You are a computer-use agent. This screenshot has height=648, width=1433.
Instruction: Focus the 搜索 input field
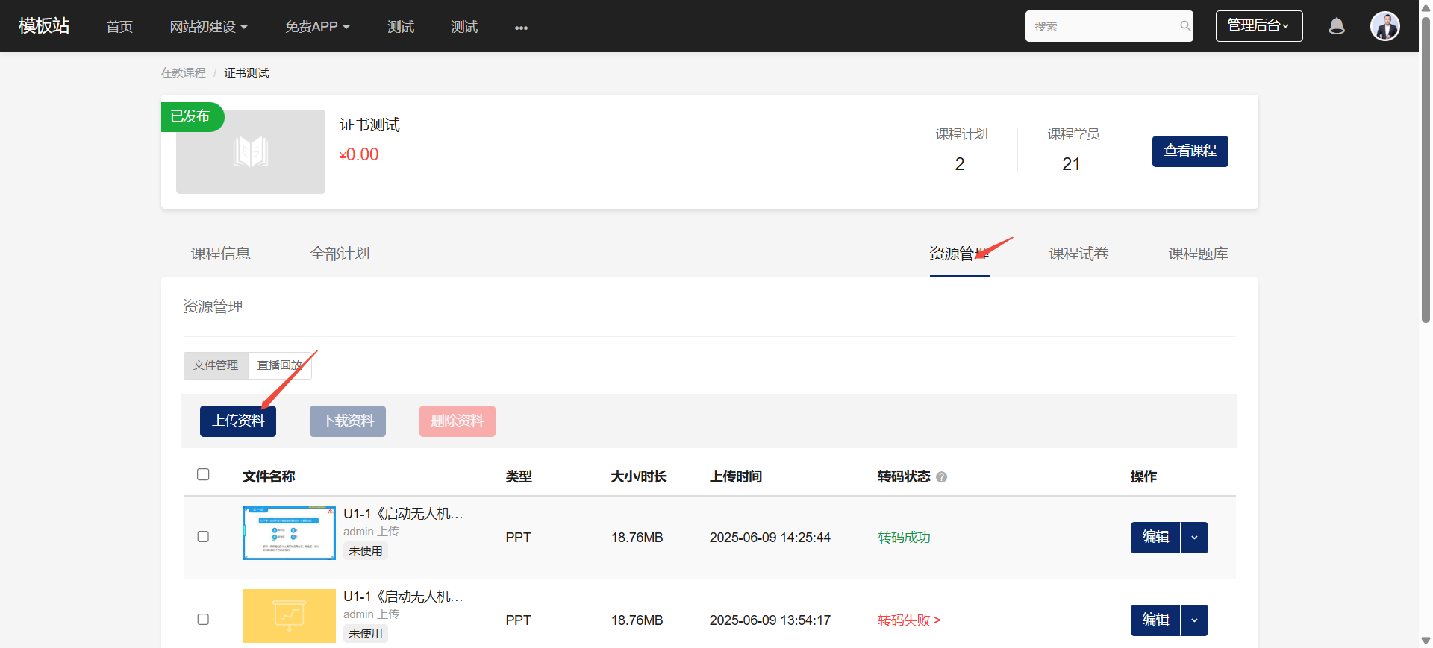1101,26
